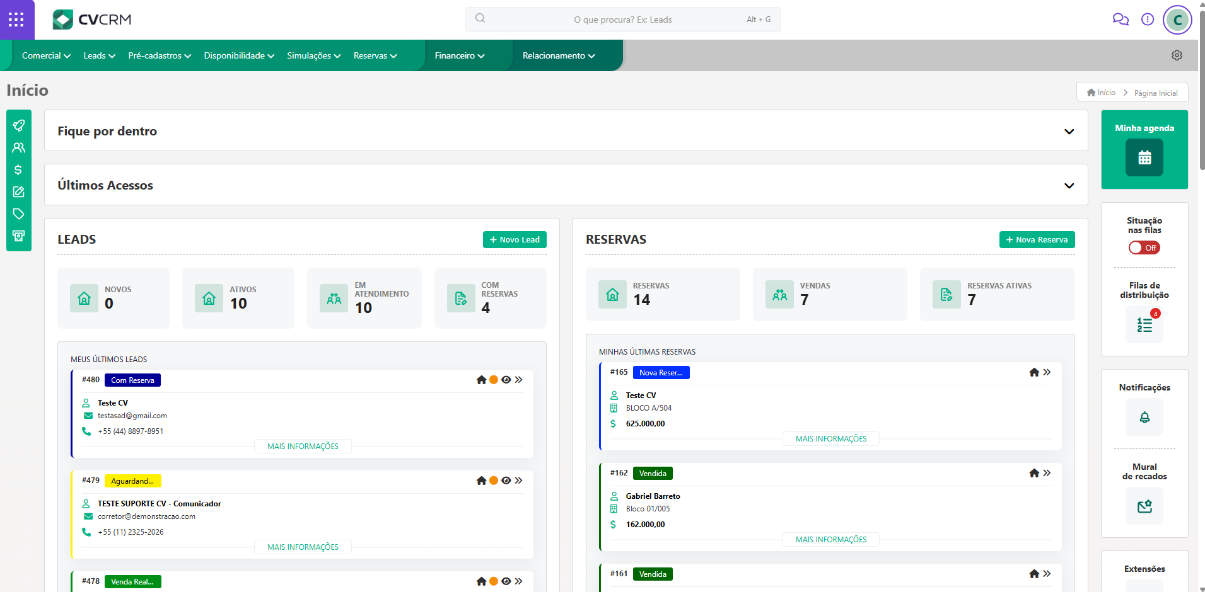Open the Novos leads stat card
This screenshot has width=1205, height=592.
[x=114, y=298]
